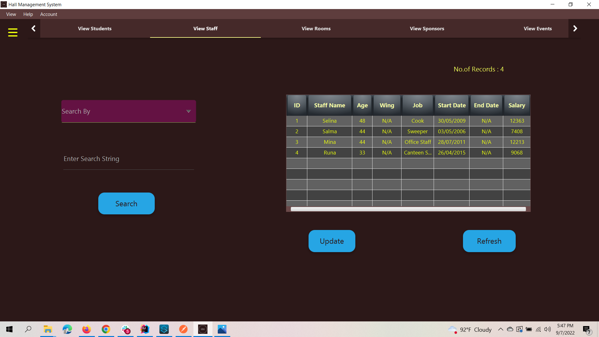Screen dimensions: 599x337
Task: Open Postman from the taskbar
Action: click(x=183, y=329)
